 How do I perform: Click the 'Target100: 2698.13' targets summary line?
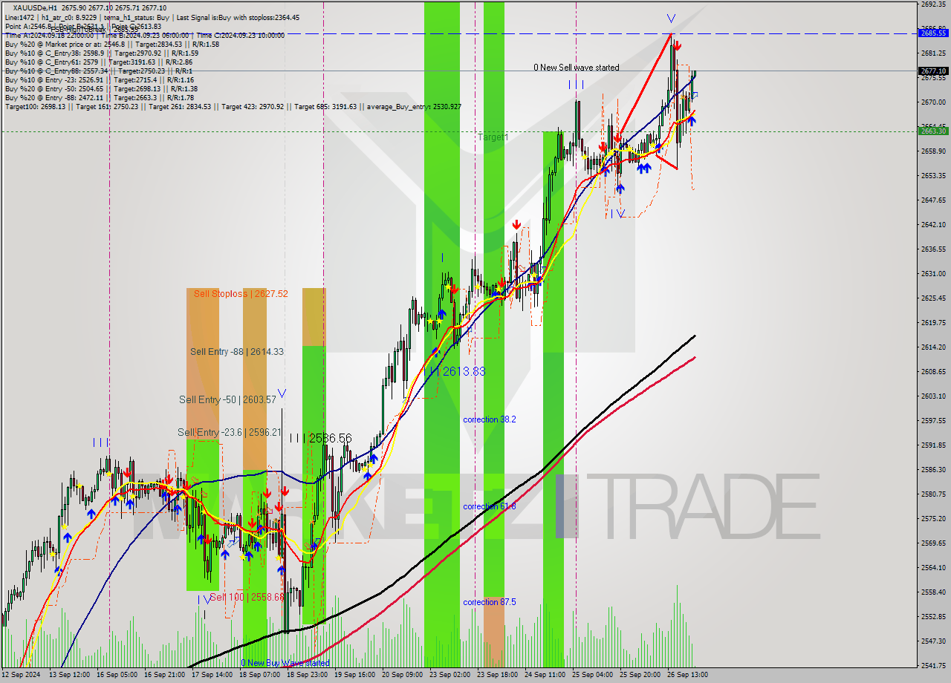(233, 106)
